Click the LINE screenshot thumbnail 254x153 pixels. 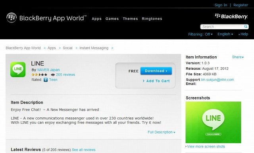click(214, 122)
